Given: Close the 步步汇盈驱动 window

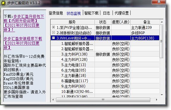Looking at the screenshot, I should [x=159, y=2].
